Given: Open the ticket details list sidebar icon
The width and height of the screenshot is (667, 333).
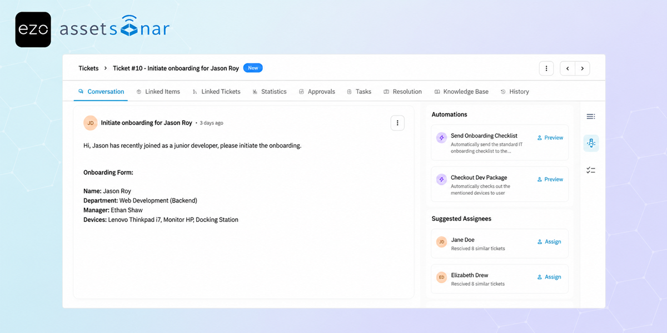Looking at the screenshot, I should (x=591, y=117).
